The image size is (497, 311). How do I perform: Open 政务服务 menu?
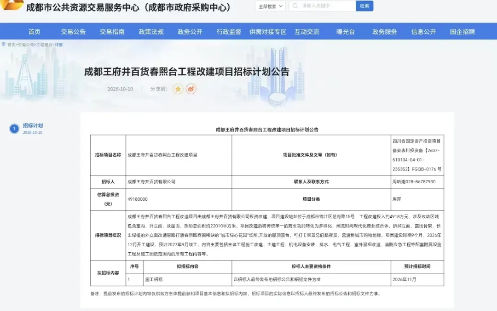pos(384,32)
